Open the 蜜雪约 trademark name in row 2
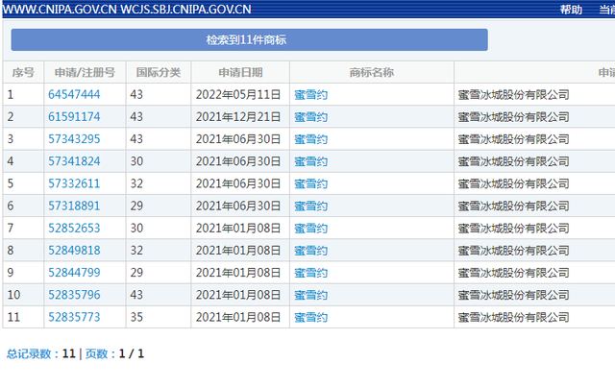The height and width of the screenshot is (388, 615). pos(310,117)
